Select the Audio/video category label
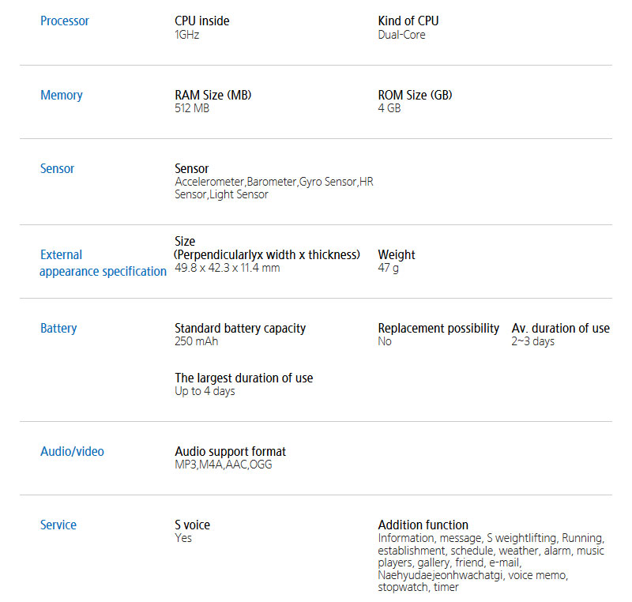This screenshot has height=602, width=632. click(x=72, y=452)
